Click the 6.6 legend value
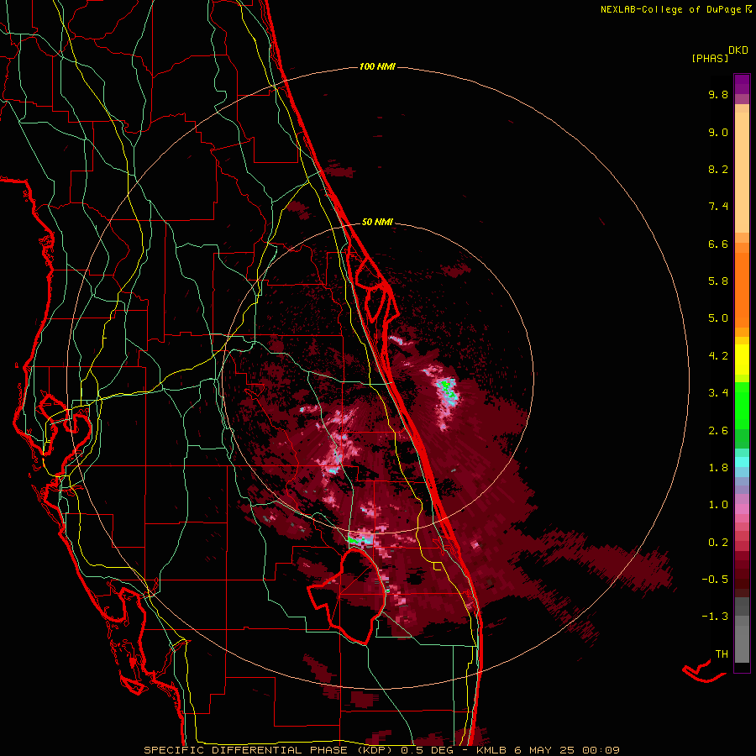 [718, 244]
